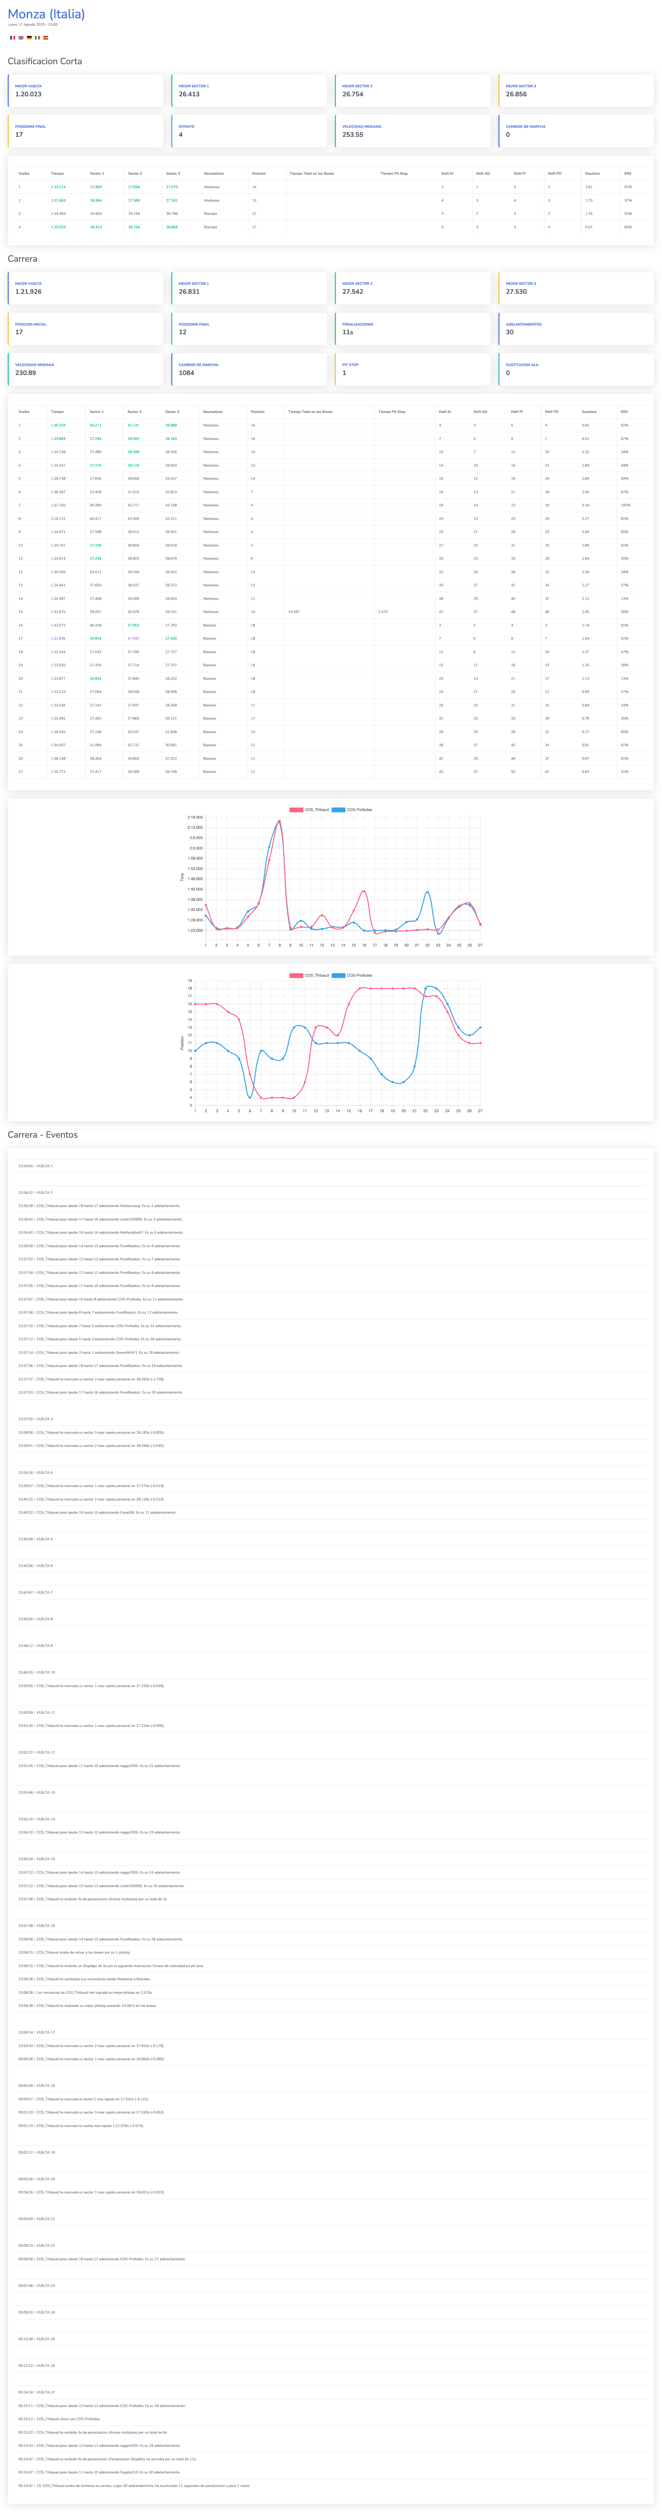This screenshot has height=2512, width=662.
Task: Click the Tiempo header in qualifying table
Action: [57, 174]
